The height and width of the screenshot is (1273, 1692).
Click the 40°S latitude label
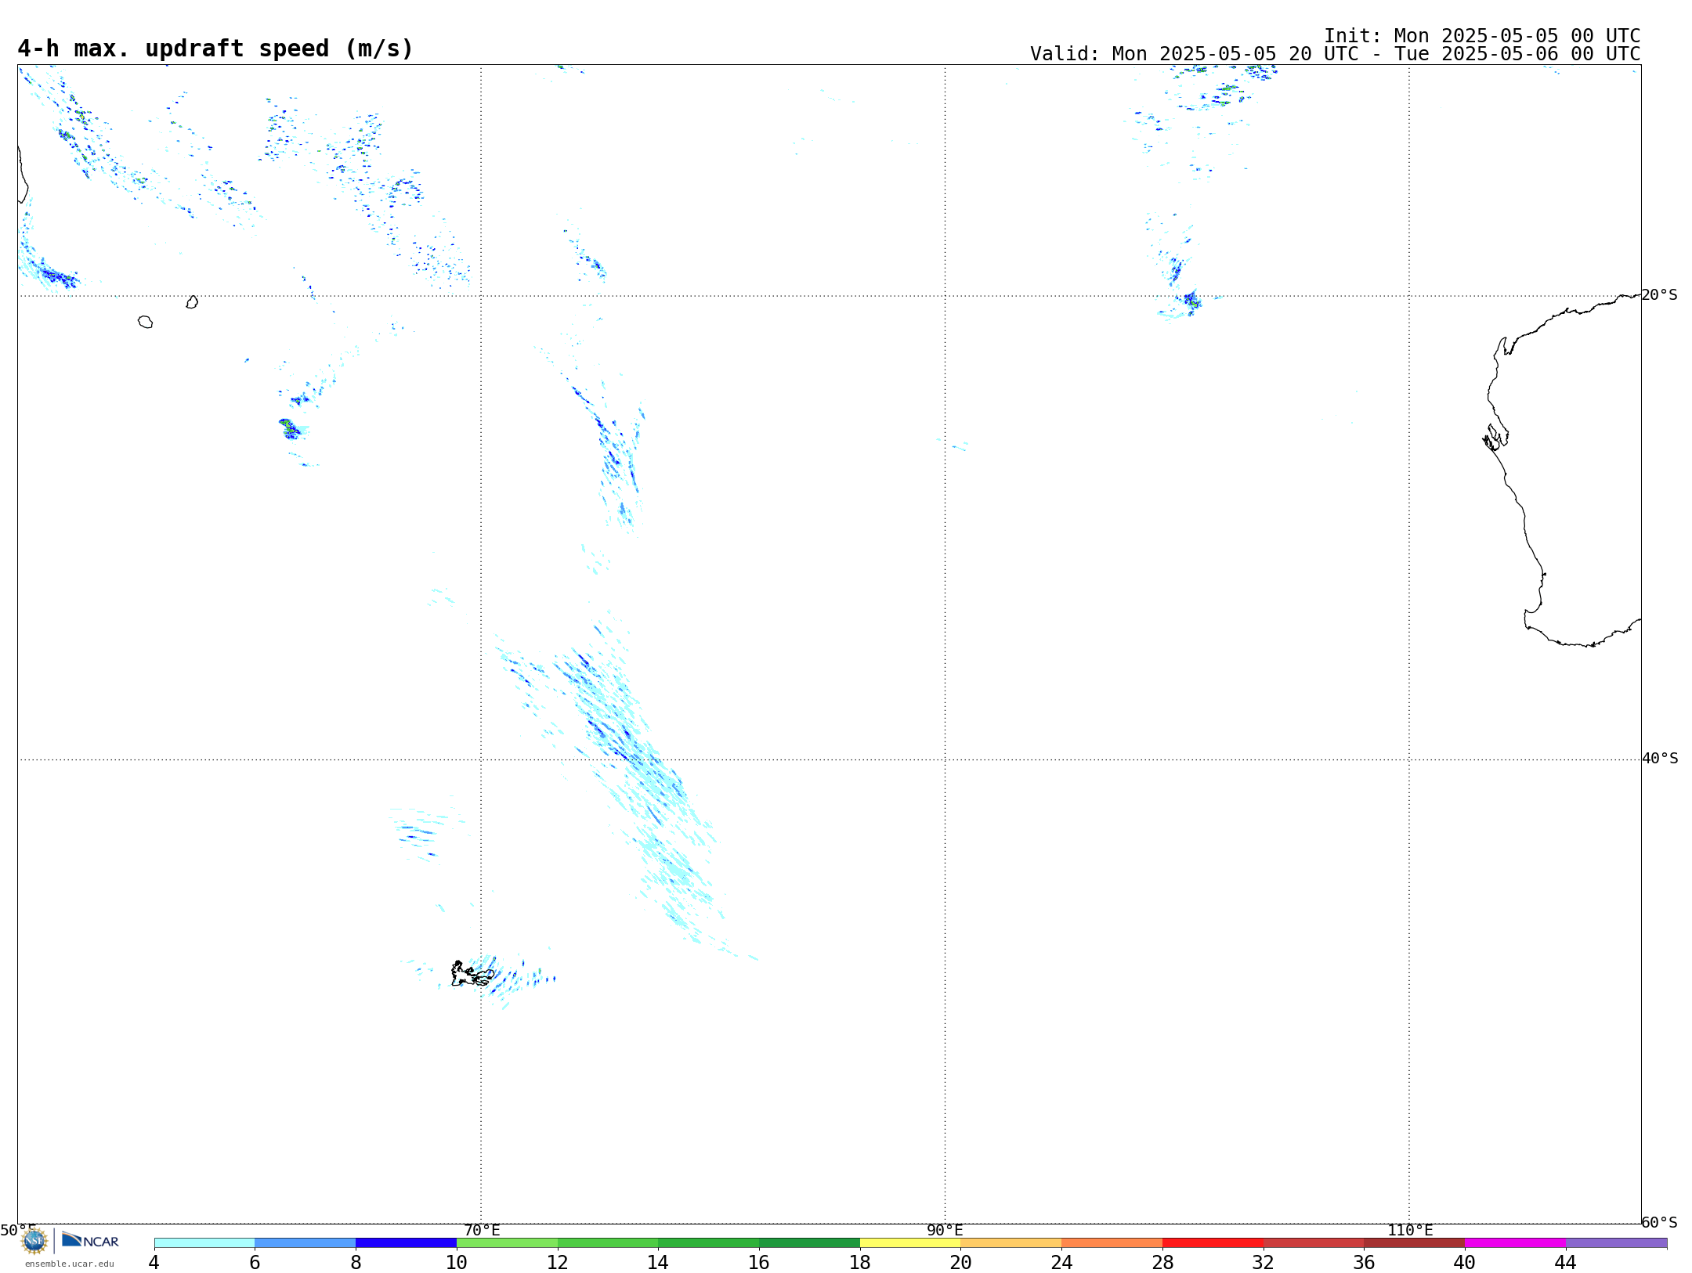pos(1659,759)
